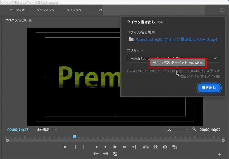Open the 全体表示 zoom level dropdown
This screenshot has height=159, width=229.
tap(47, 130)
